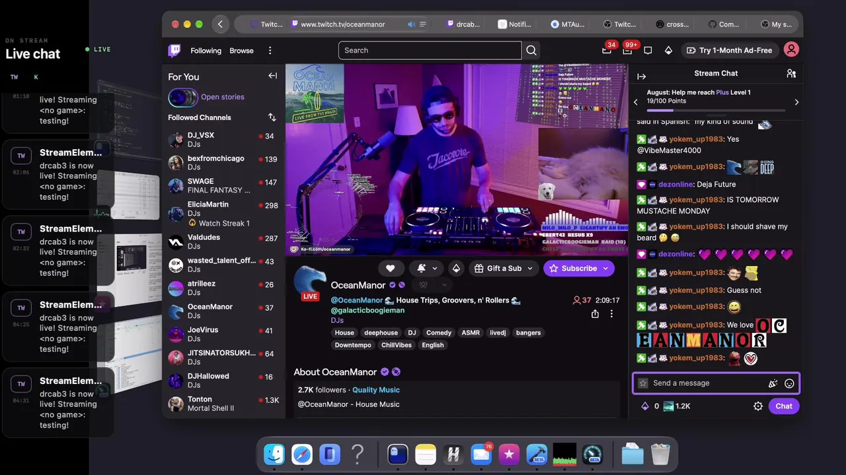846x475 pixels.
Task: Open the user profile avatar menu
Action: 791,49
